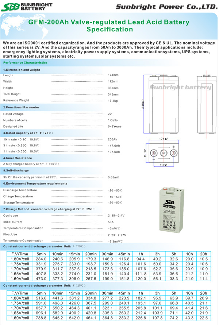Click the 7.Charge Method section heading
219x325 pixels.
pyautogui.click(x=49, y=209)
